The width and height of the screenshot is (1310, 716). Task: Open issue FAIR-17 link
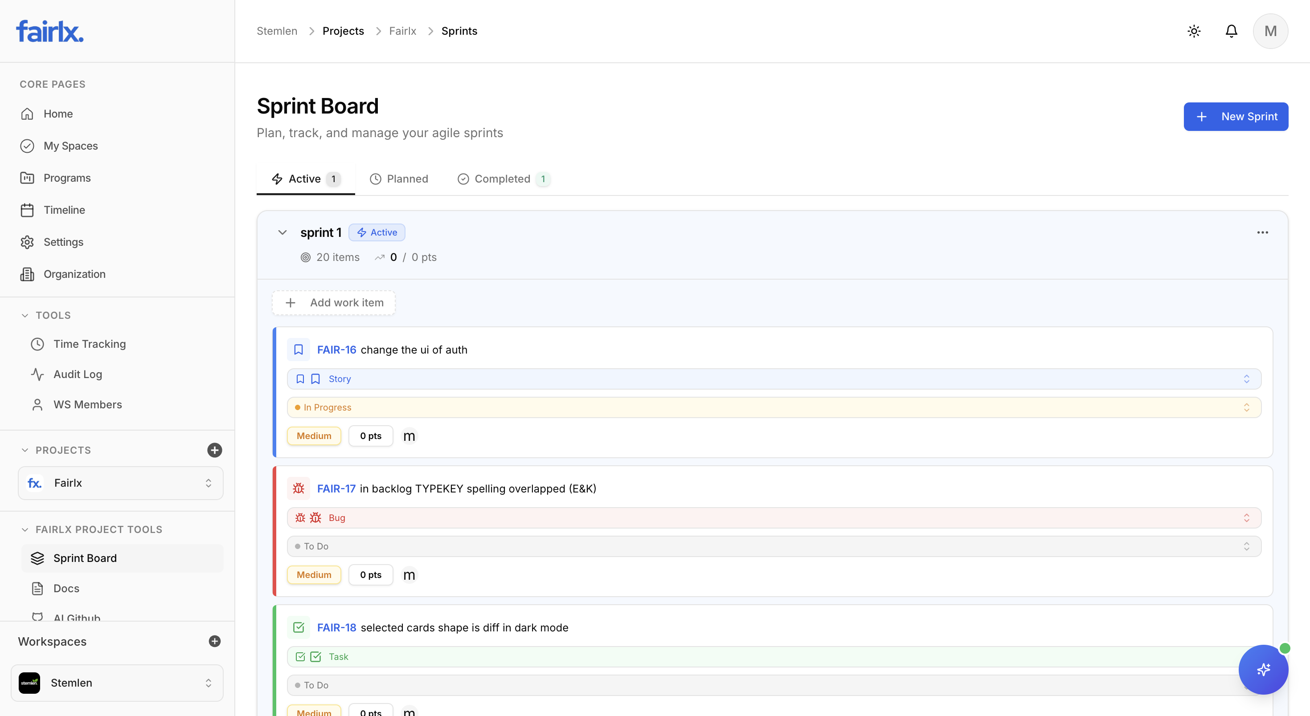pyautogui.click(x=336, y=488)
